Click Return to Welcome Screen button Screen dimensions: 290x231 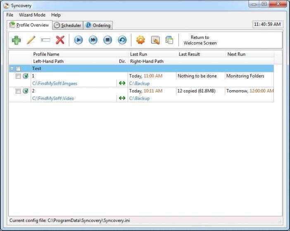pos(200,40)
